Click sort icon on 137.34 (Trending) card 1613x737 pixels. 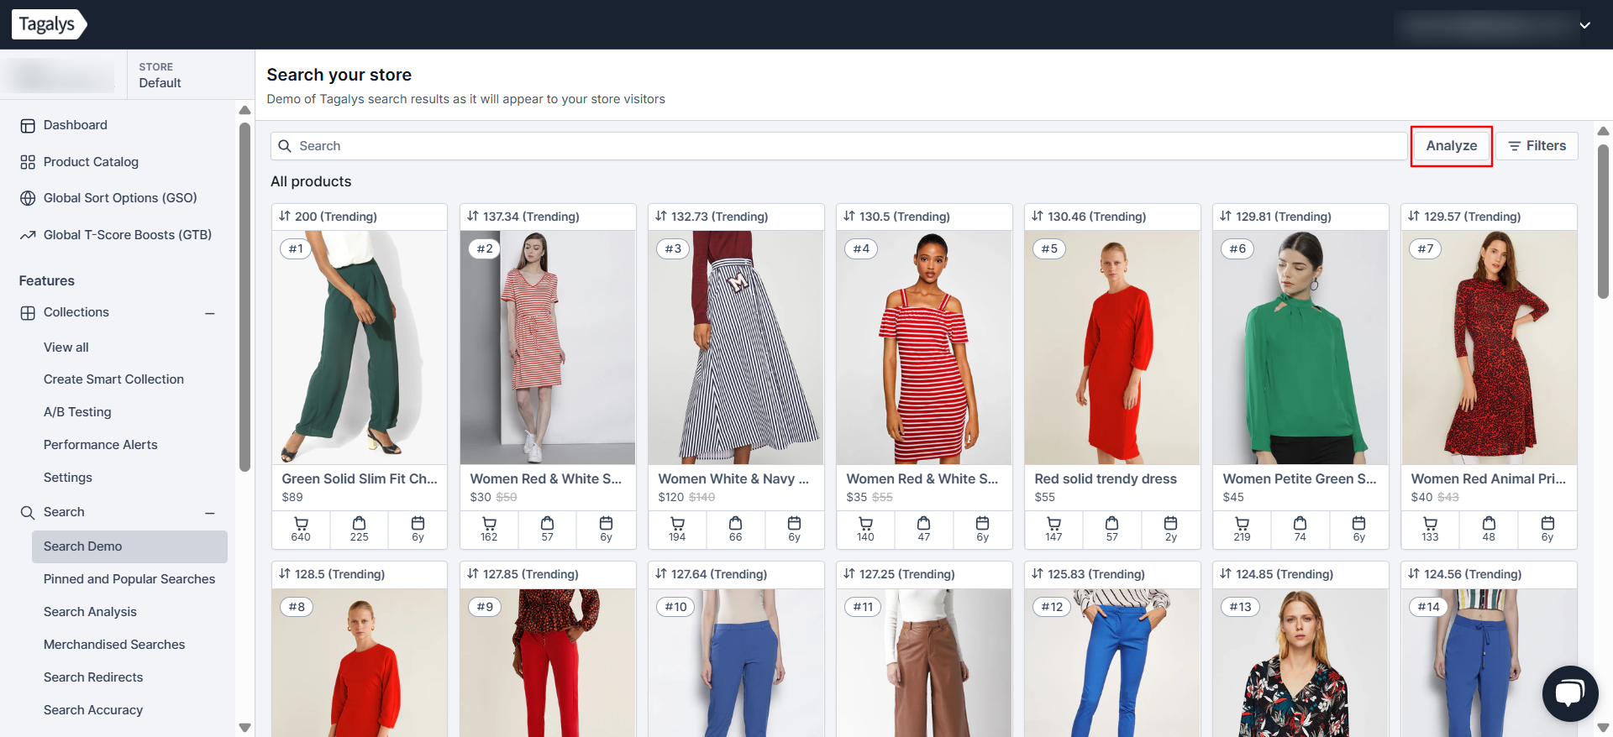[473, 217]
